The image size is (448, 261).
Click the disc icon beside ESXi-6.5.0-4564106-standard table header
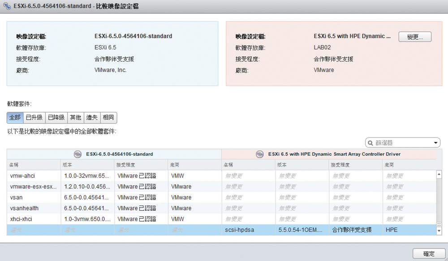(x=78, y=154)
